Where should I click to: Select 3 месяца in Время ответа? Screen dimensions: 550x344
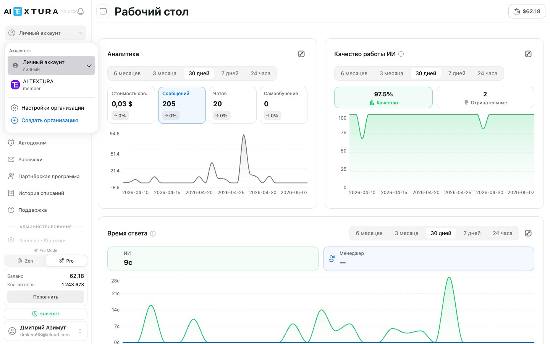(x=406, y=233)
